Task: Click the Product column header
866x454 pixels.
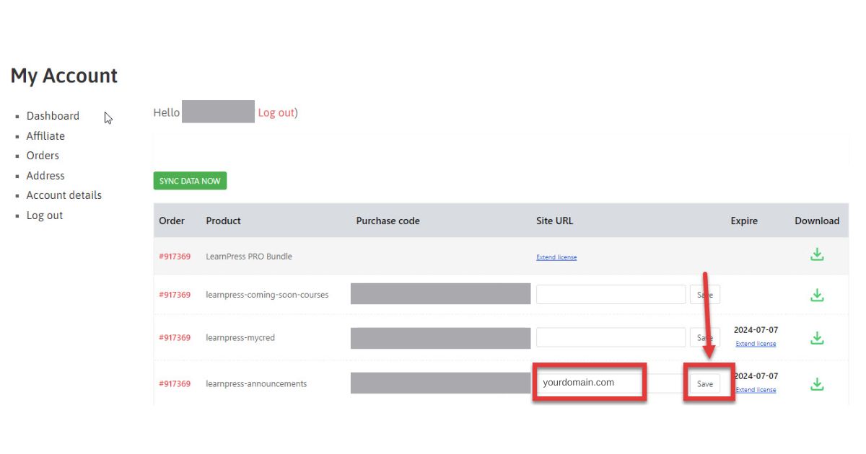Action: pos(223,221)
